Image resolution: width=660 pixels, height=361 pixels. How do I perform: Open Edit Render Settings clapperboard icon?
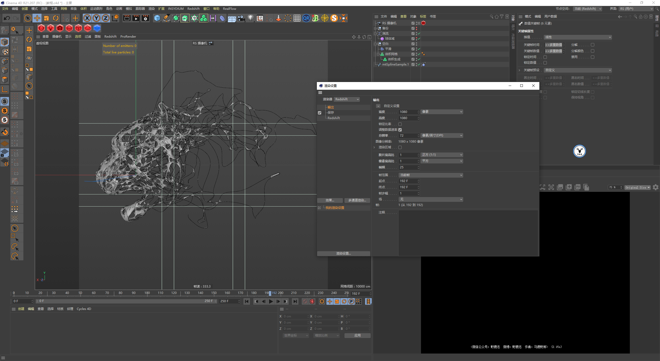[x=145, y=18]
